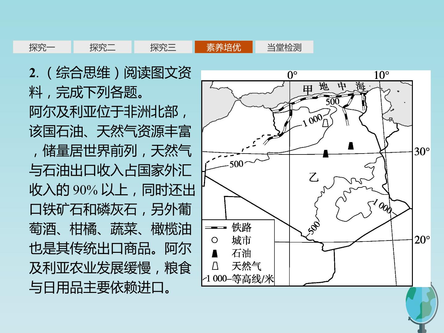The height and width of the screenshot is (333, 444).
Task: Click the 0° longitude label
Action: [x=292, y=75]
